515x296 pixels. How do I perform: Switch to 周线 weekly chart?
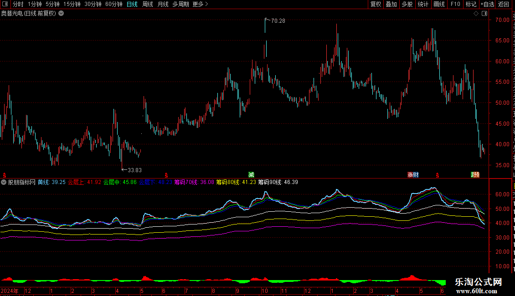(x=148, y=4)
